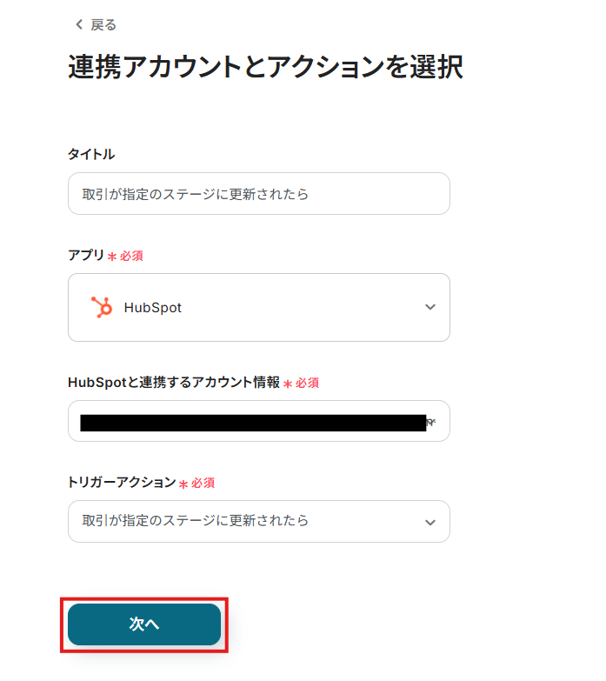Go back using the 戻る link
This screenshot has height=681, width=606.
point(103,24)
